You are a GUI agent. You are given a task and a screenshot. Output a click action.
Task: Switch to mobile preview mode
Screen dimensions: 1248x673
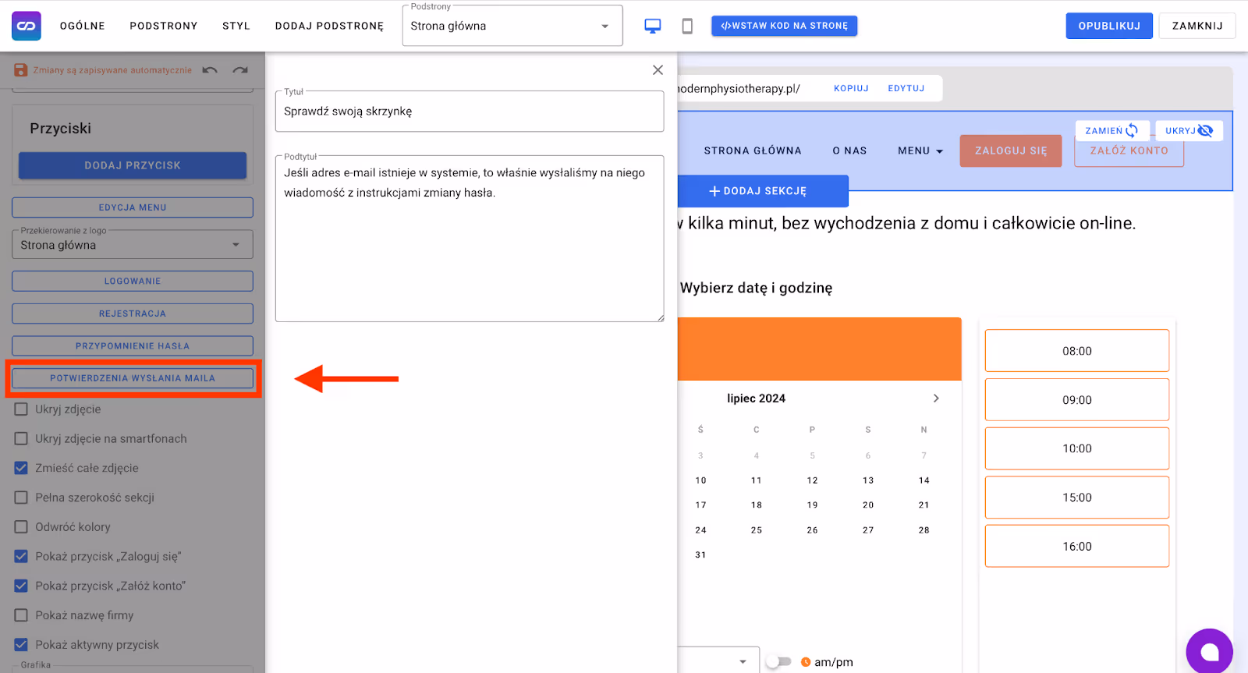click(x=687, y=26)
